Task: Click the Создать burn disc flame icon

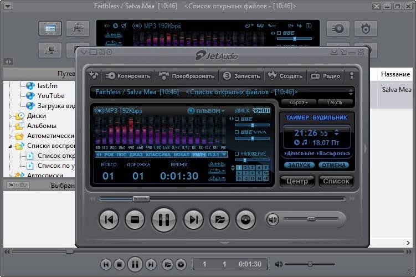Action: click(x=272, y=75)
